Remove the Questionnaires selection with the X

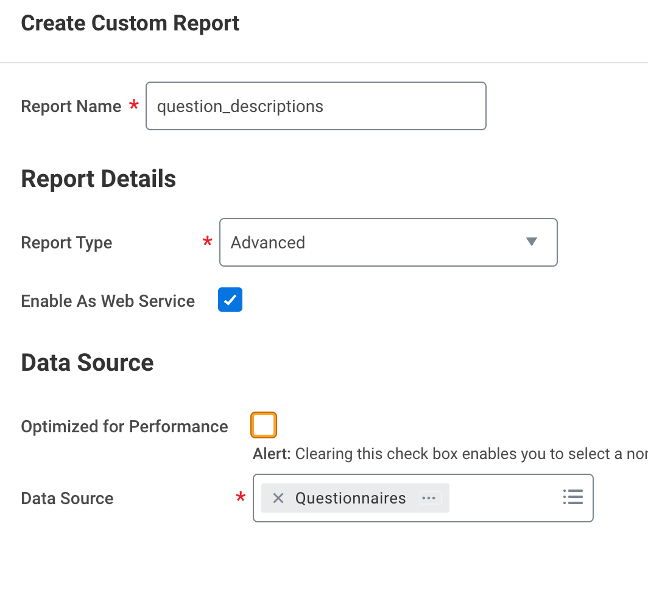pos(278,498)
